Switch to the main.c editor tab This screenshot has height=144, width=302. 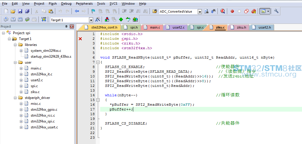[x=152, y=27]
